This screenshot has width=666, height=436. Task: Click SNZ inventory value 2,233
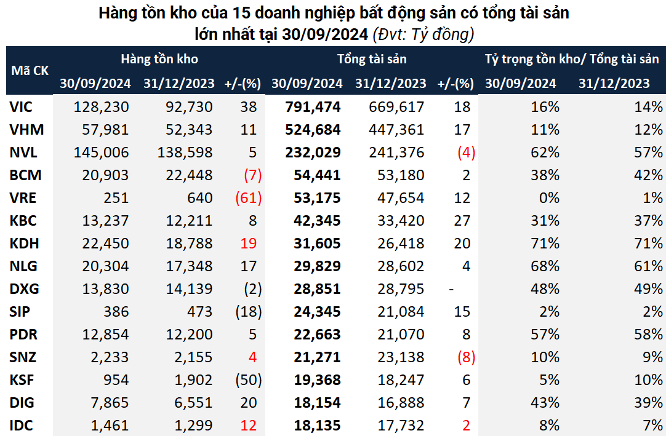110,357
